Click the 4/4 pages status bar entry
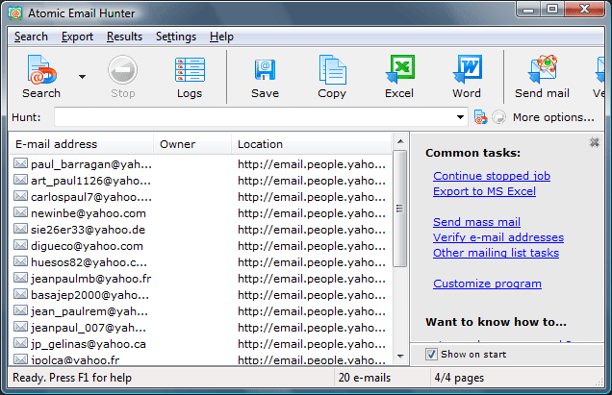This screenshot has height=395, width=612. 459,378
